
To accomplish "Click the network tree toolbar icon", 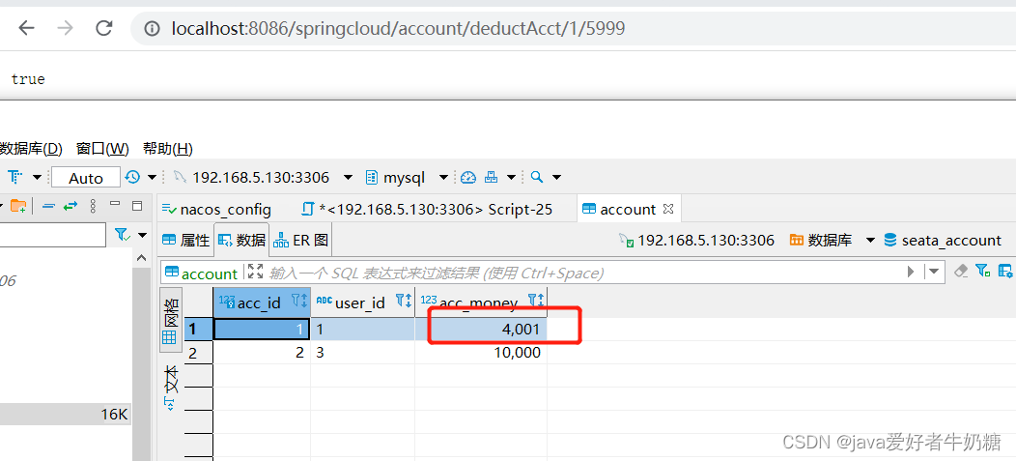I will [x=492, y=177].
